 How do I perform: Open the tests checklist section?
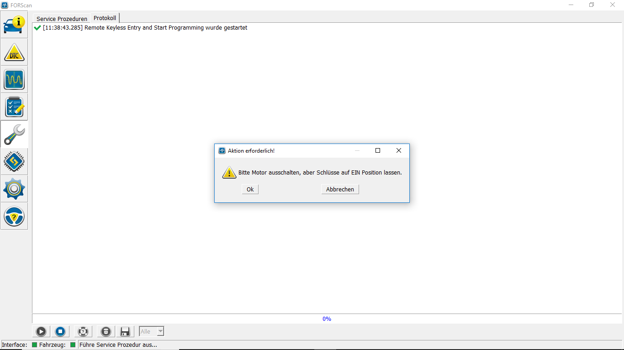[14, 107]
